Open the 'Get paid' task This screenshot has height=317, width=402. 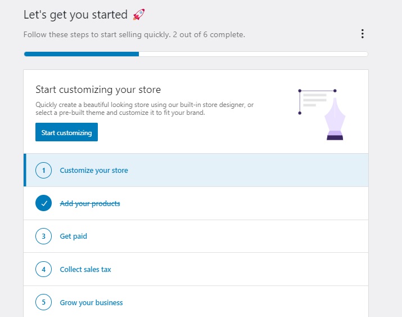(74, 236)
